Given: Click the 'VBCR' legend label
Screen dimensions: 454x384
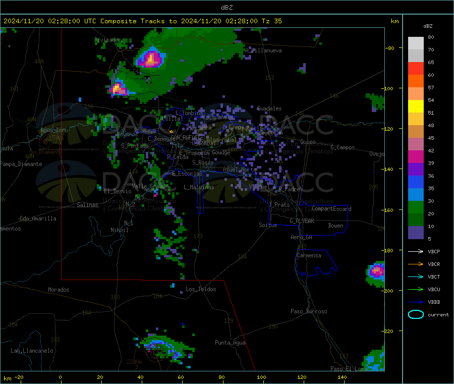Looking at the screenshot, I should point(434,264).
